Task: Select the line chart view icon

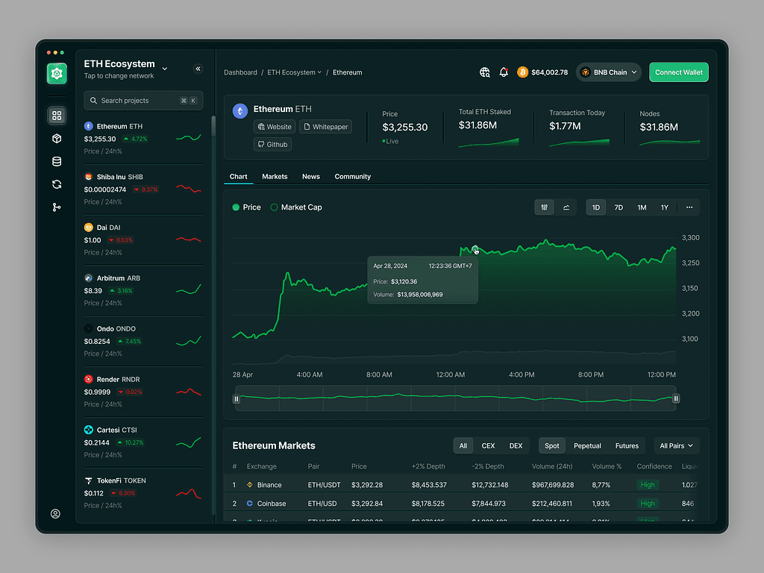Action: (x=566, y=207)
